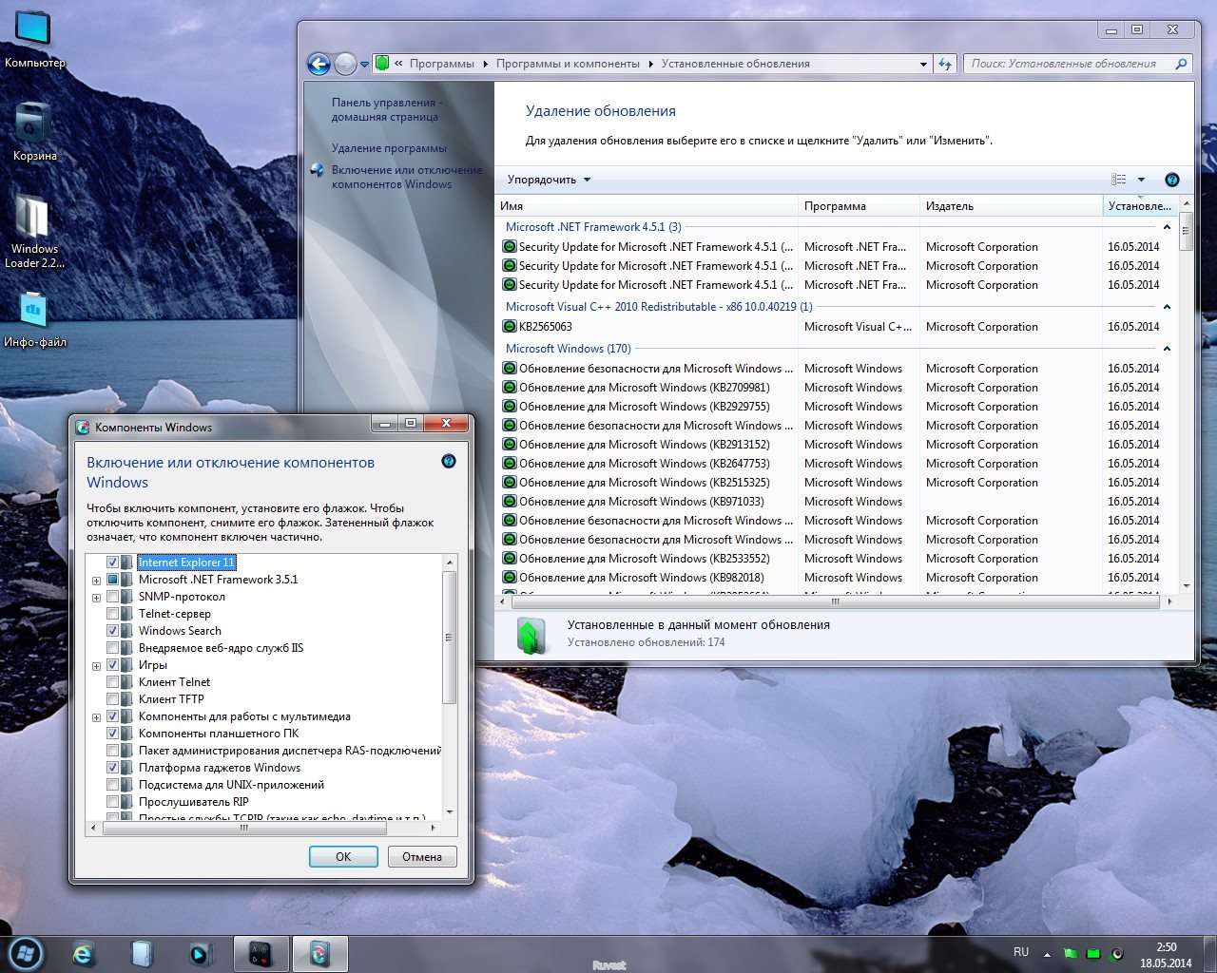Image resolution: width=1217 pixels, height=973 pixels.
Task: Click the RU language indicator
Action: click(x=1021, y=952)
